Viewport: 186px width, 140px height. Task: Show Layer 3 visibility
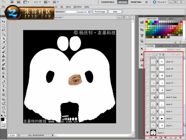(x=147, y=111)
